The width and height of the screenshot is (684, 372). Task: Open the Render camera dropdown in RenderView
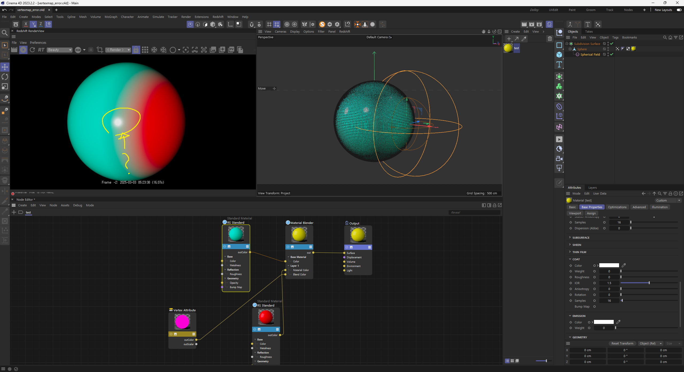[118, 50]
